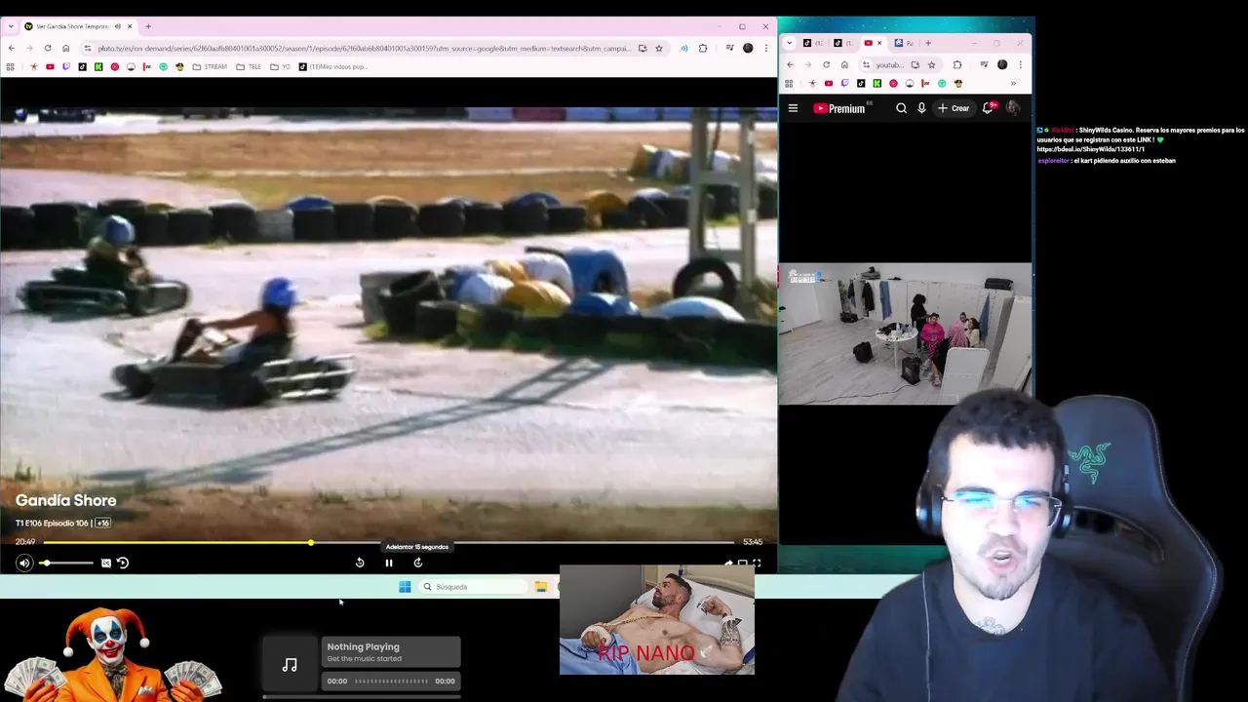Reload the Pluto TV page

tap(47, 48)
